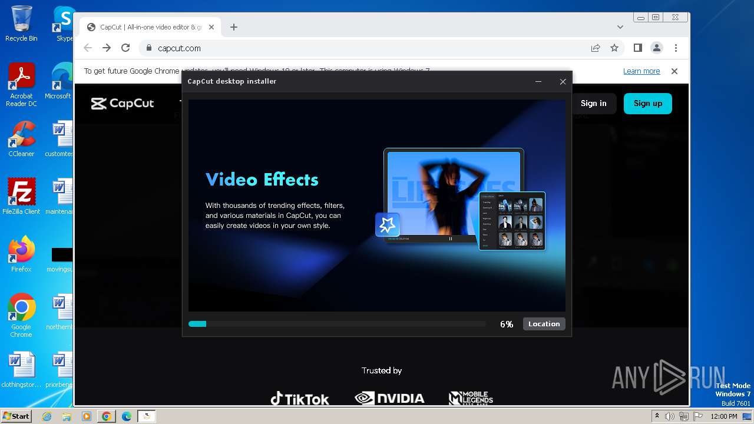Click the 6% progress text
This screenshot has width=754, height=424.
[507, 324]
